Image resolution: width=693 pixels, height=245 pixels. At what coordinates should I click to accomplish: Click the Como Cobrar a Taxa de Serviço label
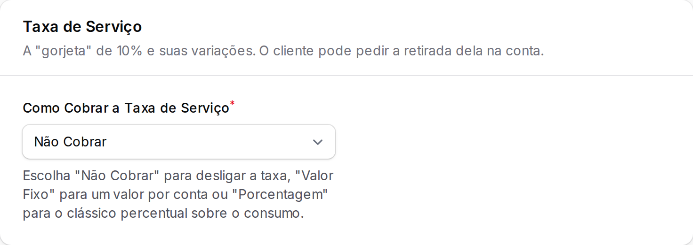pos(126,108)
